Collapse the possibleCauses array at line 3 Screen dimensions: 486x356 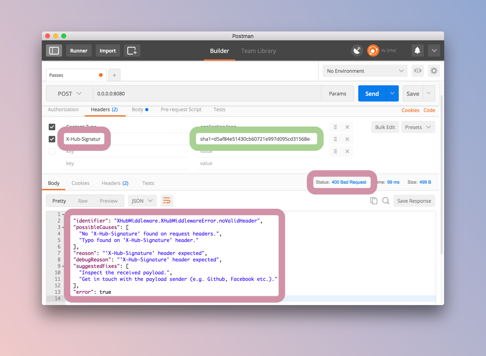click(63, 228)
